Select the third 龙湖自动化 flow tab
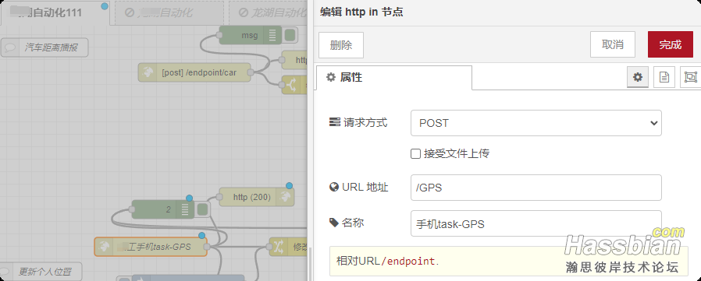 269,12
